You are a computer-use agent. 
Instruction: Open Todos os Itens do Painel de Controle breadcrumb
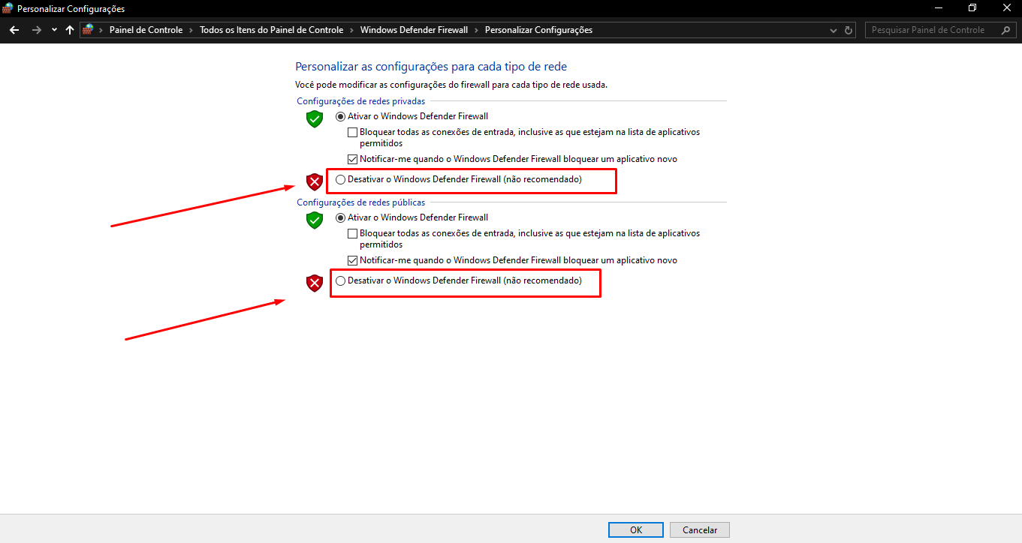[271, 30]
